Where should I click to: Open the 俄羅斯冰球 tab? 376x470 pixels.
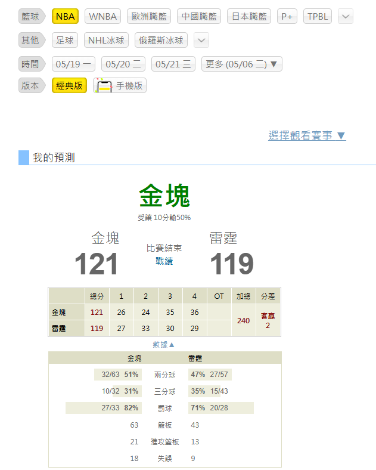pyautogui.click(x=161, y=40)
